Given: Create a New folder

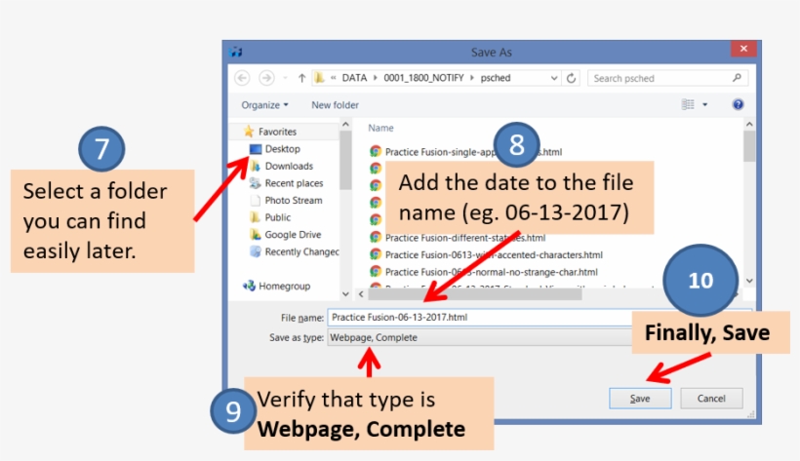Looking at the screenshot, I should tap(336, 105).
